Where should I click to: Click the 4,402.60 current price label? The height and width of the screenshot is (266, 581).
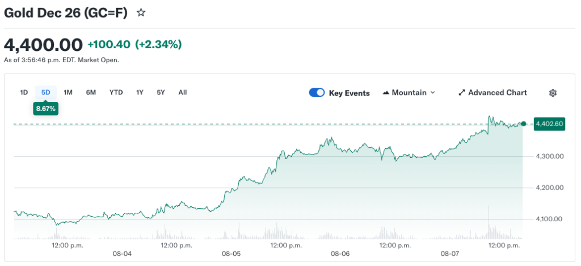pyautogui.click(x=550, y=124)
